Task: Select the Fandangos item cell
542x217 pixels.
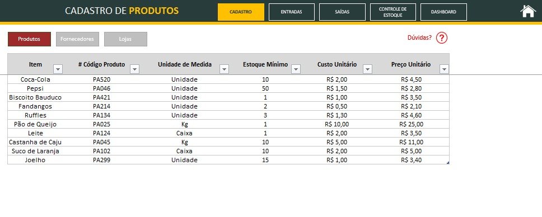Action: [35, 106]
